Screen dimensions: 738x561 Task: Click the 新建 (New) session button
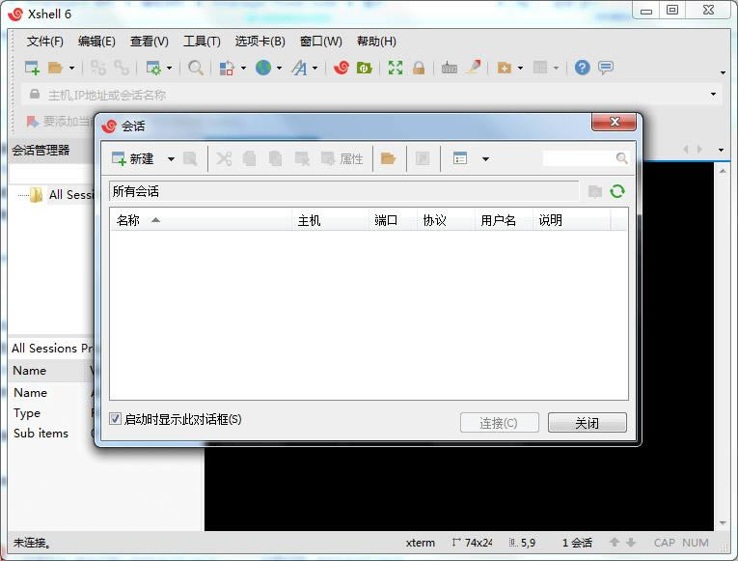pyautogui.click(x=133, y=158)
